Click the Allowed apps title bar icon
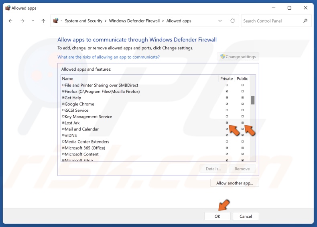This screenshot has height=227, width=317. [8, 8]
